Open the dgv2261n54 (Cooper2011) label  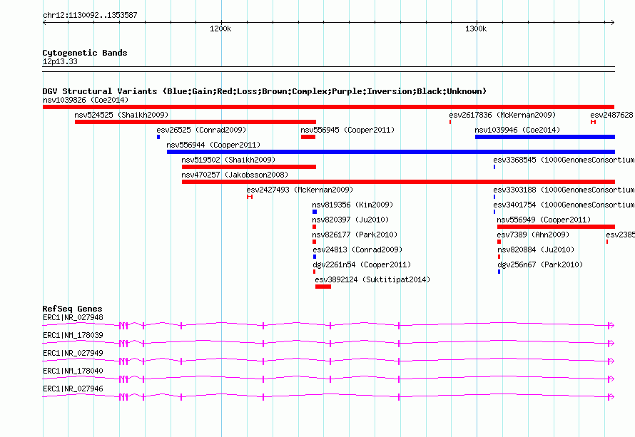(x=362, y=264)
